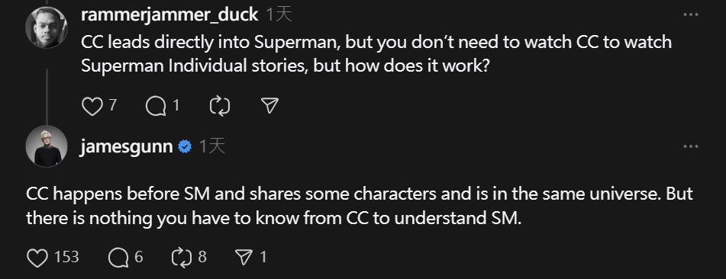Open jamesgunn's profile avatar
The image size is (726, 279).
[x=47, y=146]
